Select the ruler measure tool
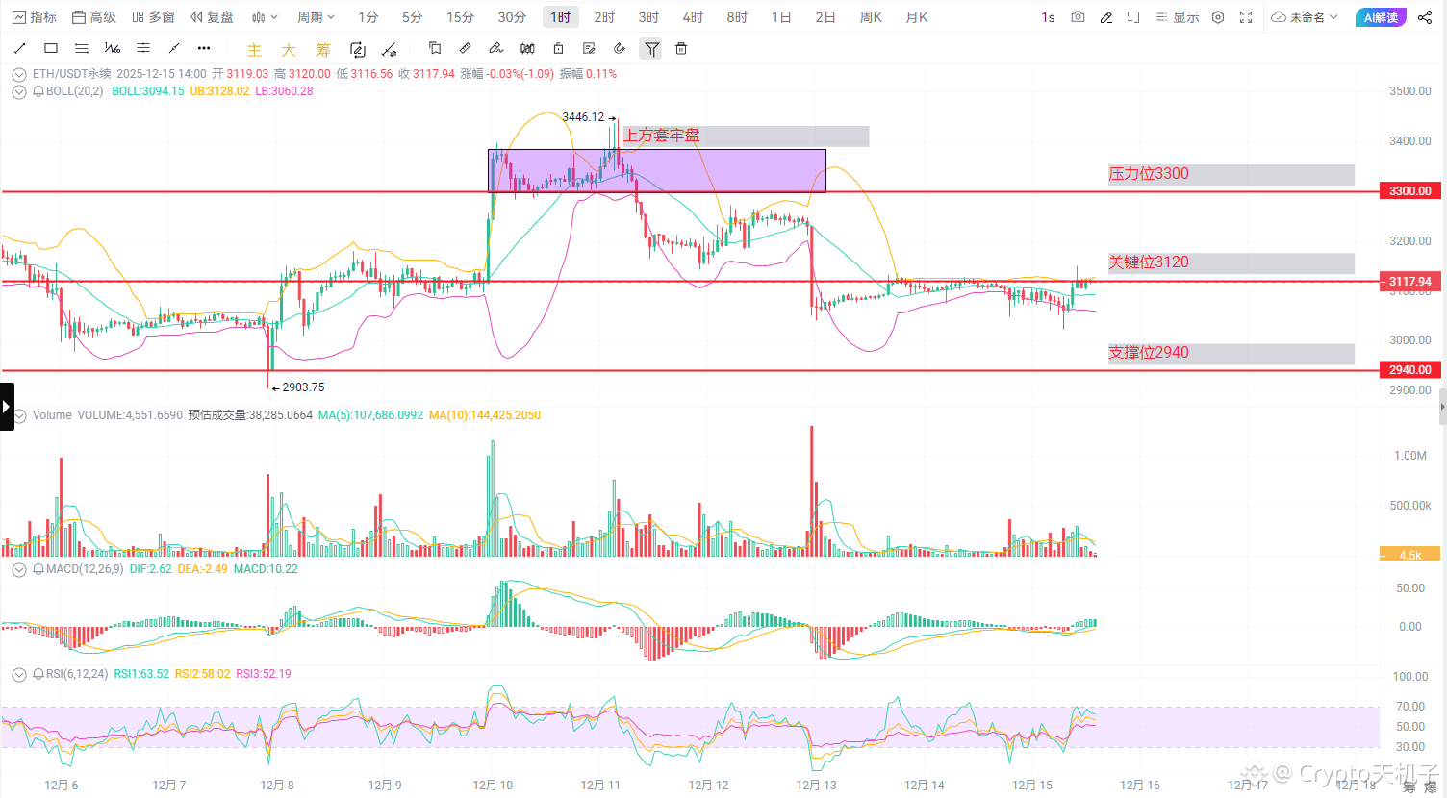 466,48
